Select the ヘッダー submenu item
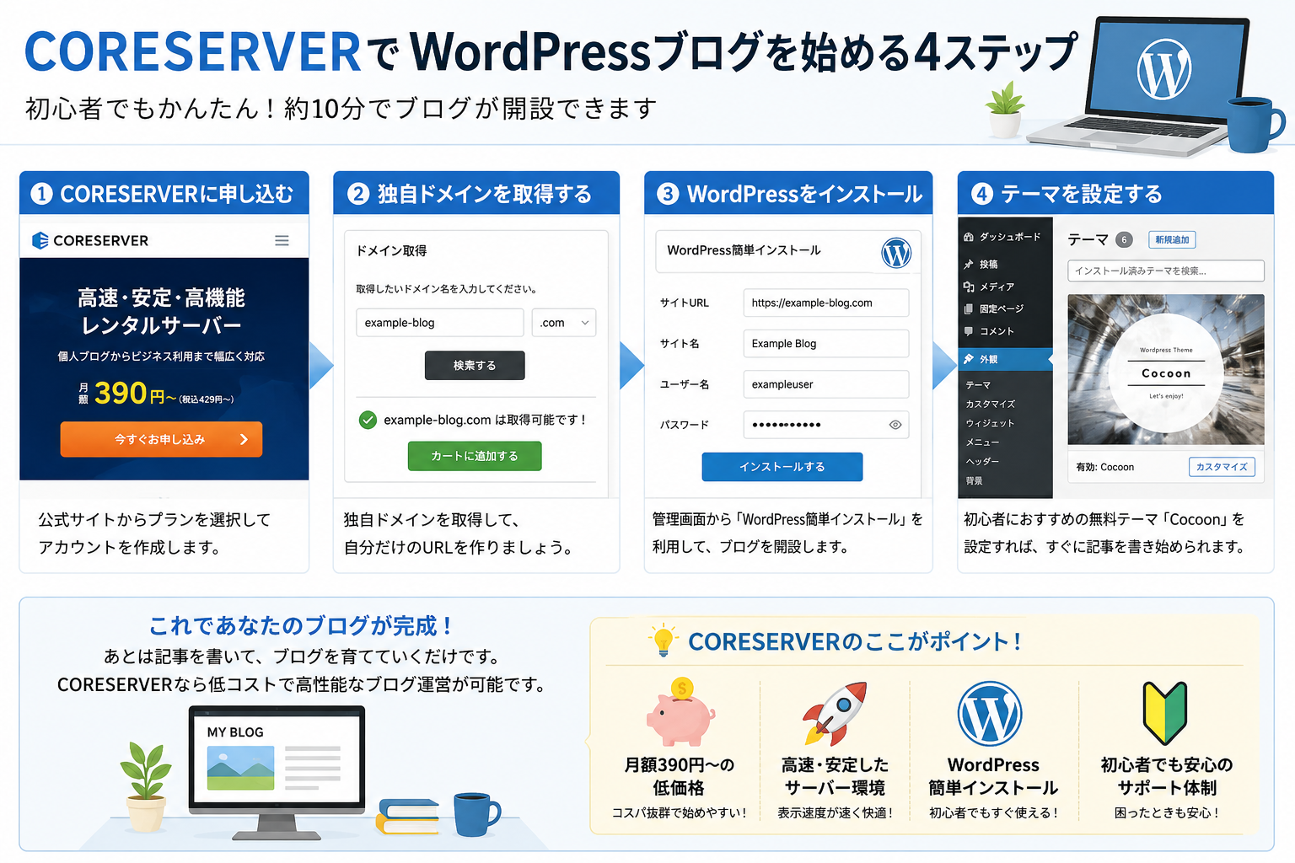This screenshot has width=1295, height=863. (982, 462)
